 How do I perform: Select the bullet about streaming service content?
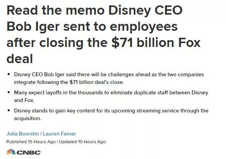tap(111, 114)
